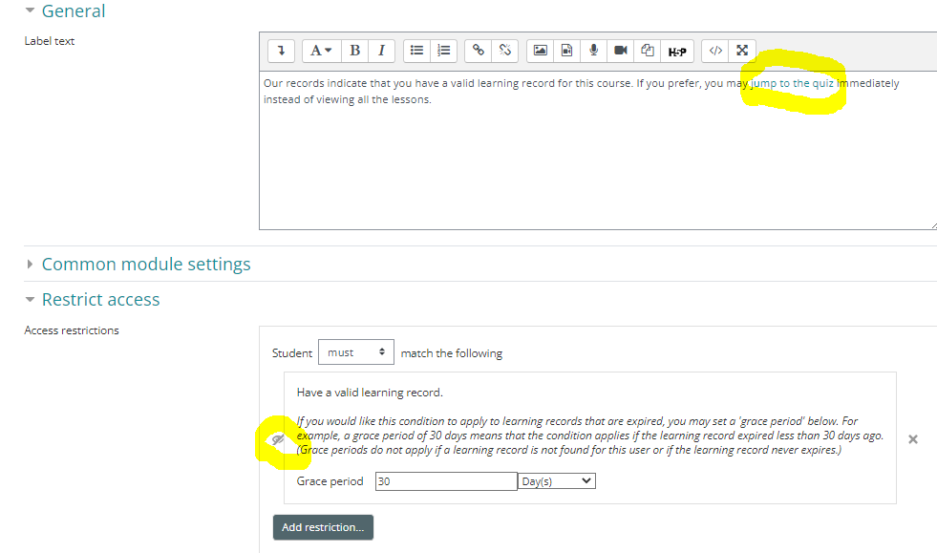Click the unlink icon
Viewport: 937px width, 553px height.
click(505, 51)
